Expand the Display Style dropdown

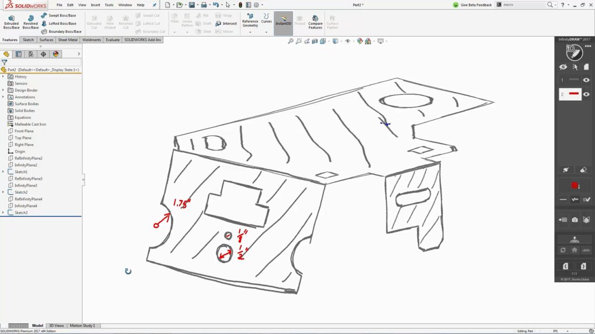pos(341,39)
